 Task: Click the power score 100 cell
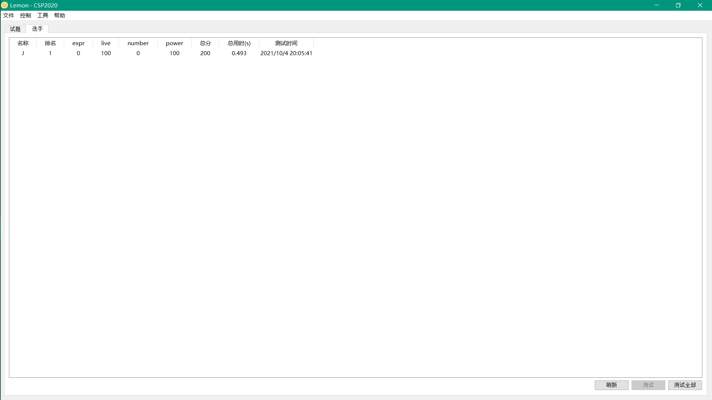174,53
